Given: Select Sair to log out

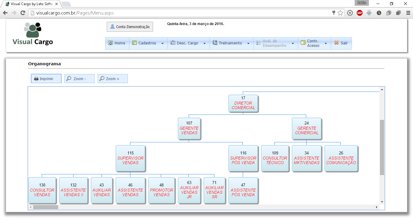Looking at the screenshot, I should pyautogui.click(x=341, y=43).
